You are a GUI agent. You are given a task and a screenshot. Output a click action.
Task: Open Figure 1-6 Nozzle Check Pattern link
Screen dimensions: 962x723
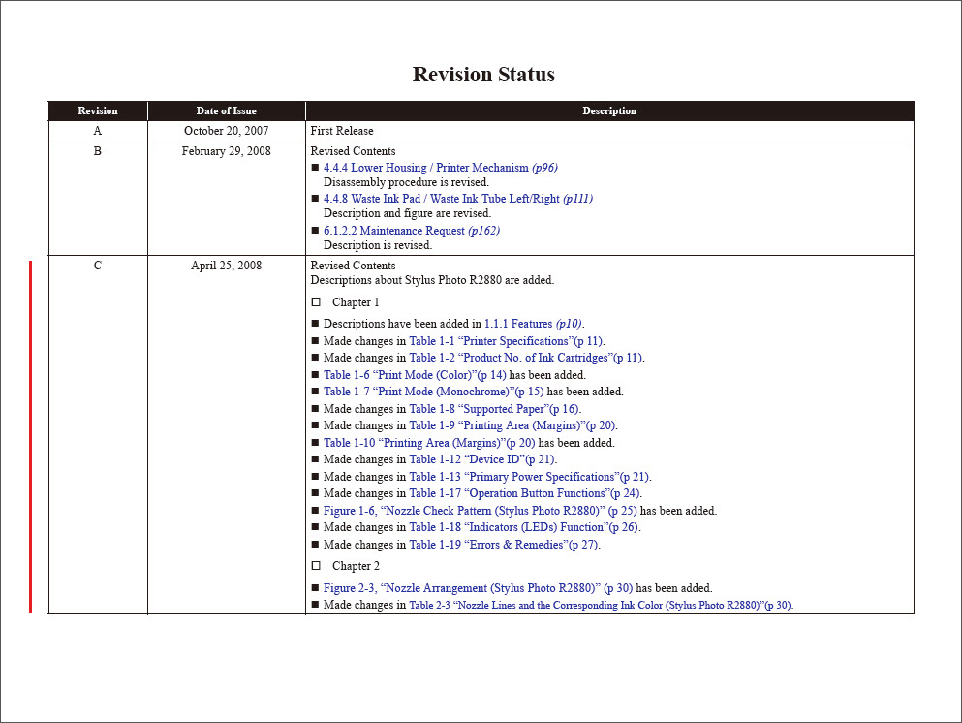click(480, 511)
